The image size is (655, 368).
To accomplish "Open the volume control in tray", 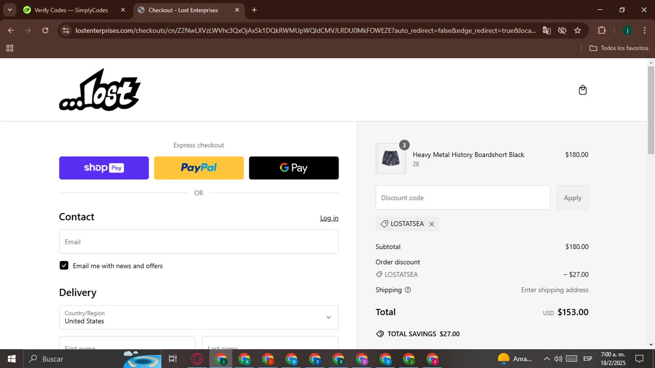I will 558,359.
